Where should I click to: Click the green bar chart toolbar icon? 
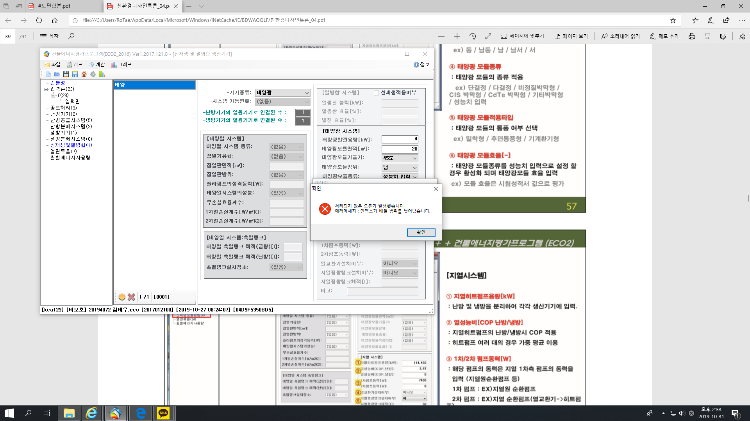click(x=102, y=74)
